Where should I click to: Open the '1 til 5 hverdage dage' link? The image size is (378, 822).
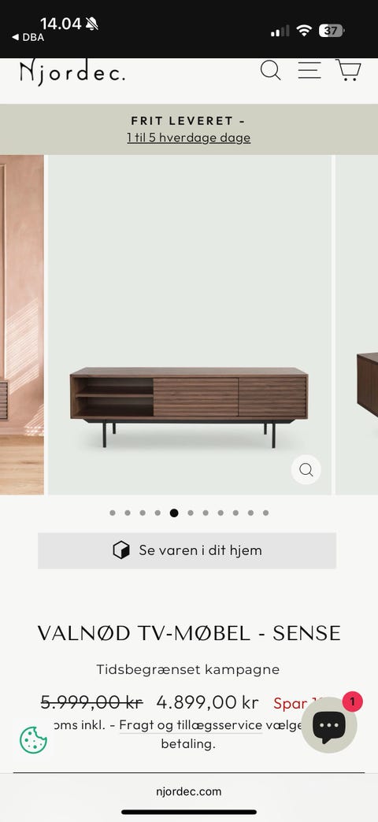click(x=189, y=138)
